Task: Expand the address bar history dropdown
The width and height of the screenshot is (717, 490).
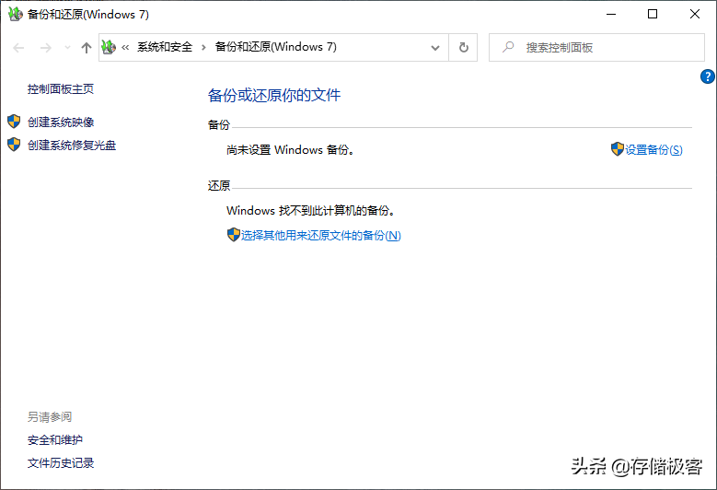Action: click(435, 48)
